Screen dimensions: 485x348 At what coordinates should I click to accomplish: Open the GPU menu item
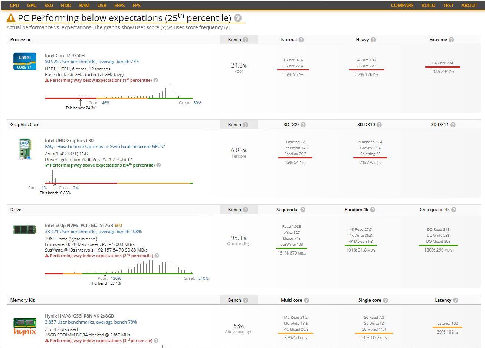pos(32,5)
